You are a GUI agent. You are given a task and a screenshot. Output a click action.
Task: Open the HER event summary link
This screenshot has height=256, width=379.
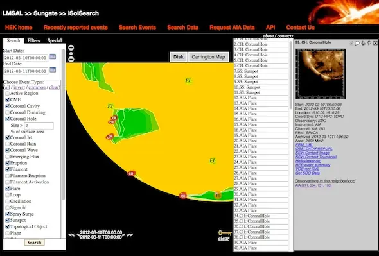click(x=313, y=165)
